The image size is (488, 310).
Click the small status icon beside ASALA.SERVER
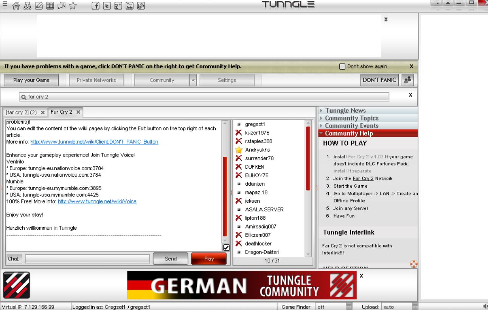239,209
